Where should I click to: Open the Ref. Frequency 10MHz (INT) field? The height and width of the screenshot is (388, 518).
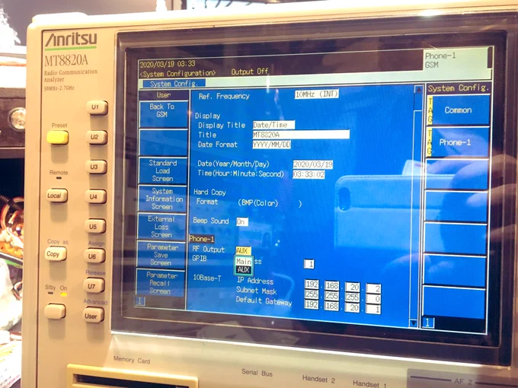[316, 94]
